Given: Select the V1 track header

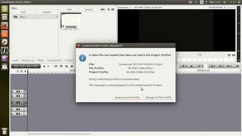Looking at the screenshot, I should (18, 102).
